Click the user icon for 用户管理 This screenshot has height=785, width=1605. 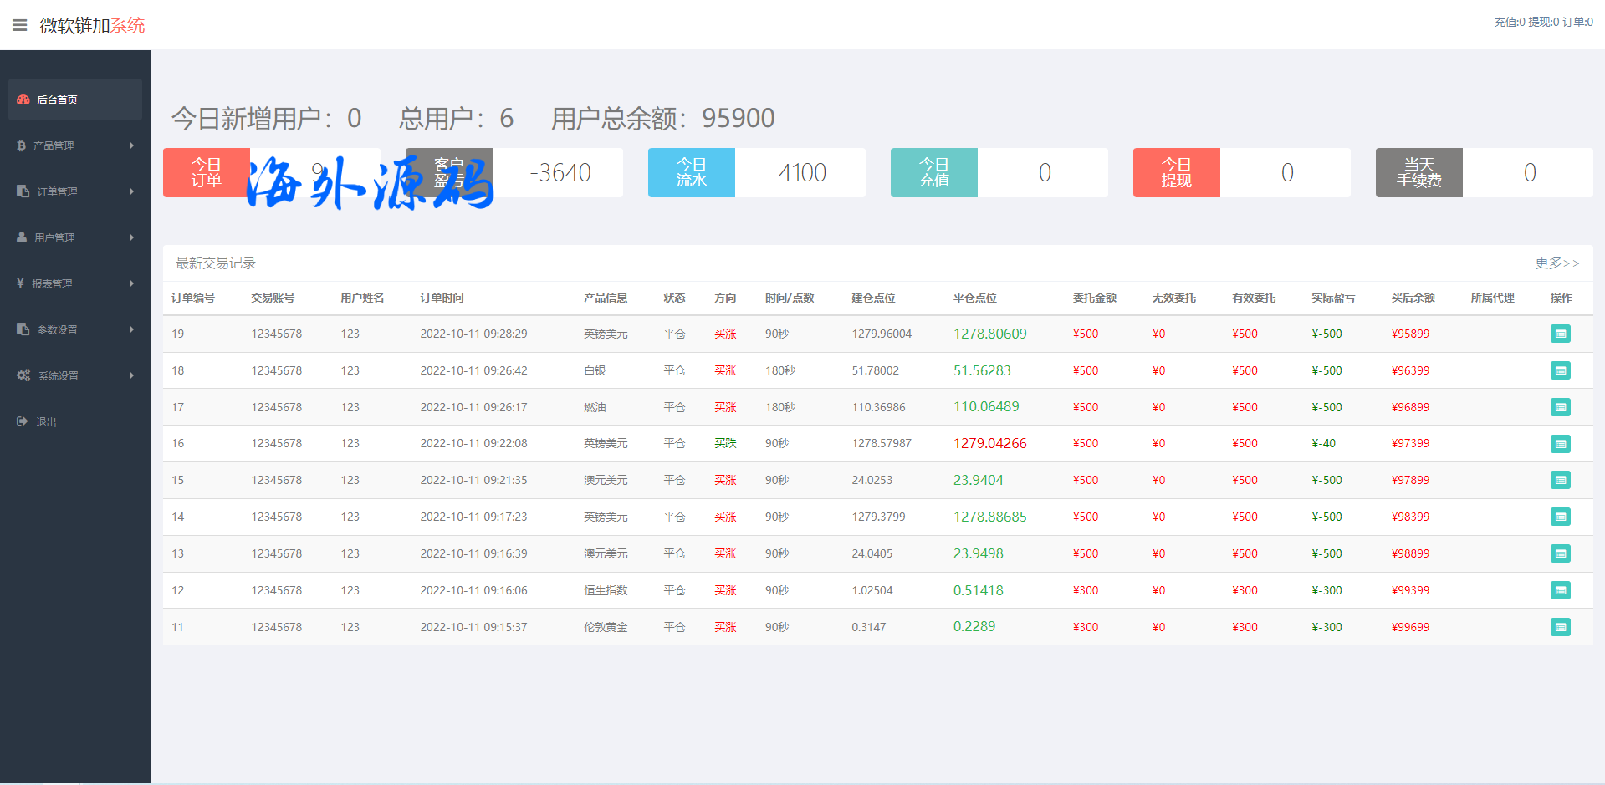22,237
